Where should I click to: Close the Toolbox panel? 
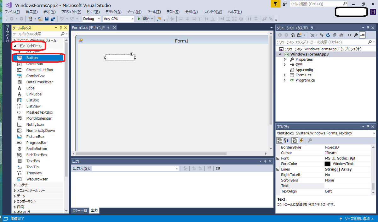coord(66,28)
